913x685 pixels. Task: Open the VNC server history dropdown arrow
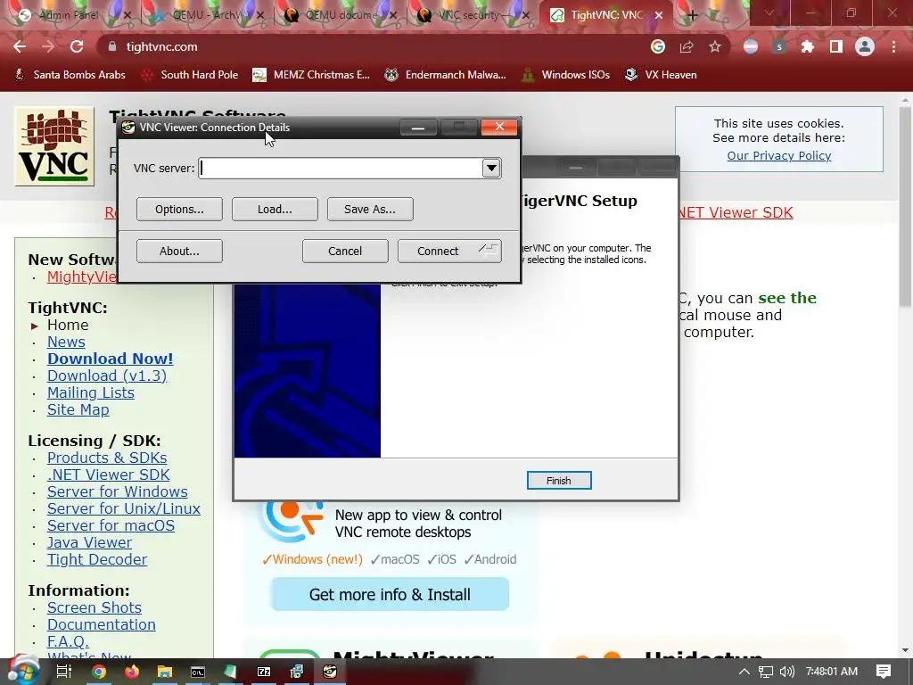click(x=491, y=169)
